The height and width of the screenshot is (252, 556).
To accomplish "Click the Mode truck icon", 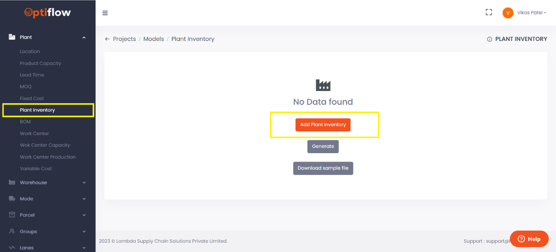I will click(x=12, y=199).
